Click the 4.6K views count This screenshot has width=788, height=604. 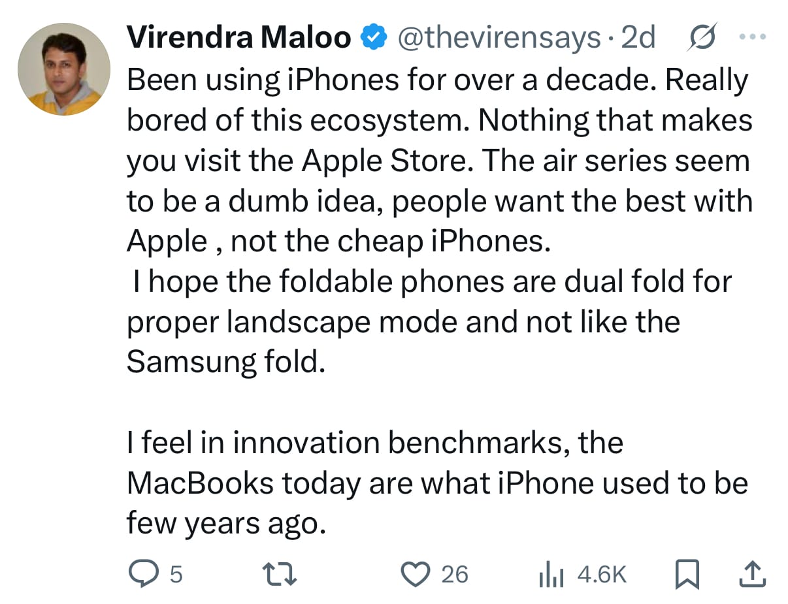click(x=602, y=575)
